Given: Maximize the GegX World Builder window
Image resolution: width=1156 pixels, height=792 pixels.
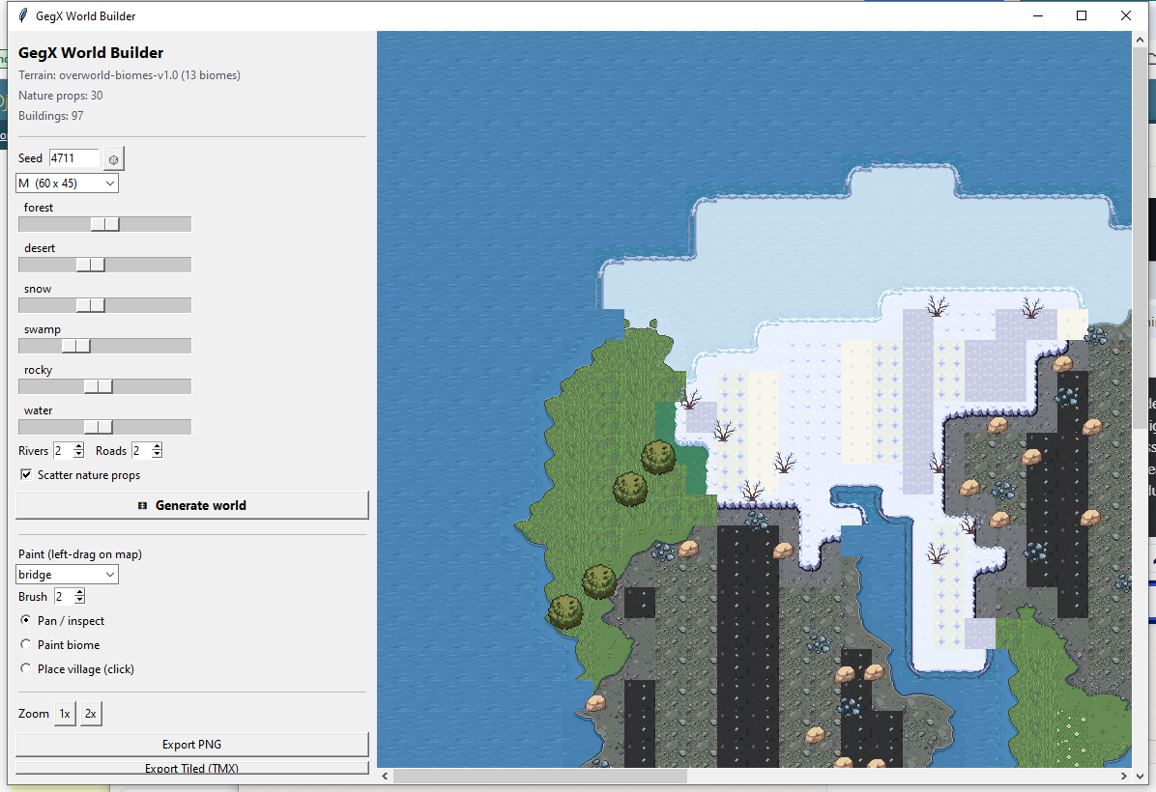Looking at the screenshot, I should pyautogui.click(x=1082, y=15).
